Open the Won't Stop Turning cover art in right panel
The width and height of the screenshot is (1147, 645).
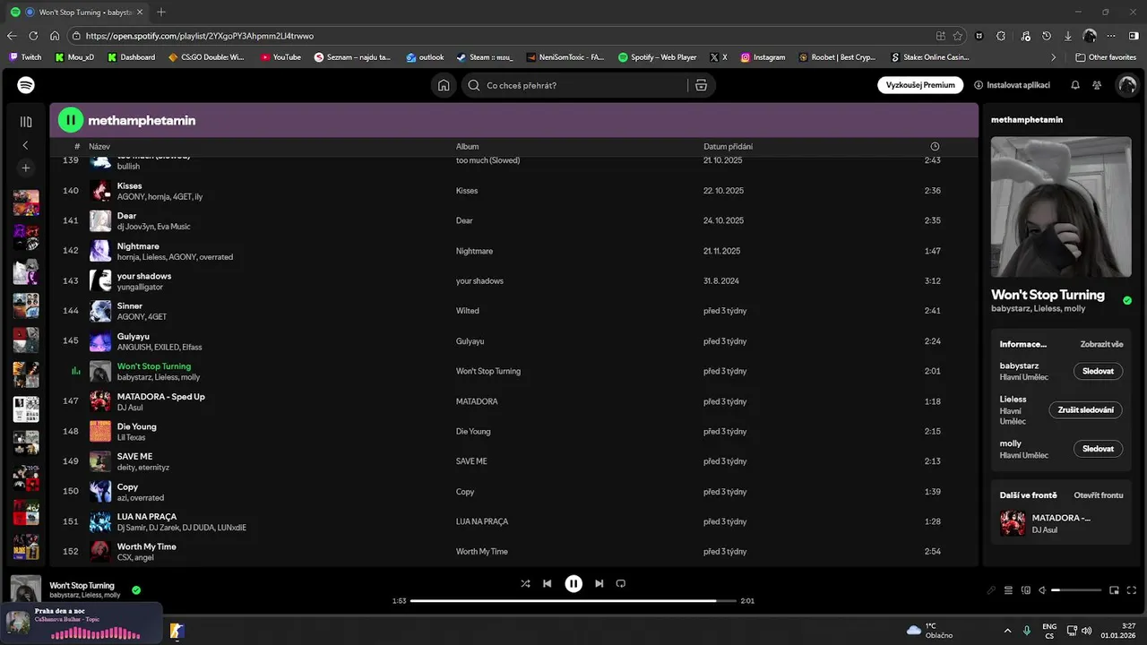point(1061,207)
